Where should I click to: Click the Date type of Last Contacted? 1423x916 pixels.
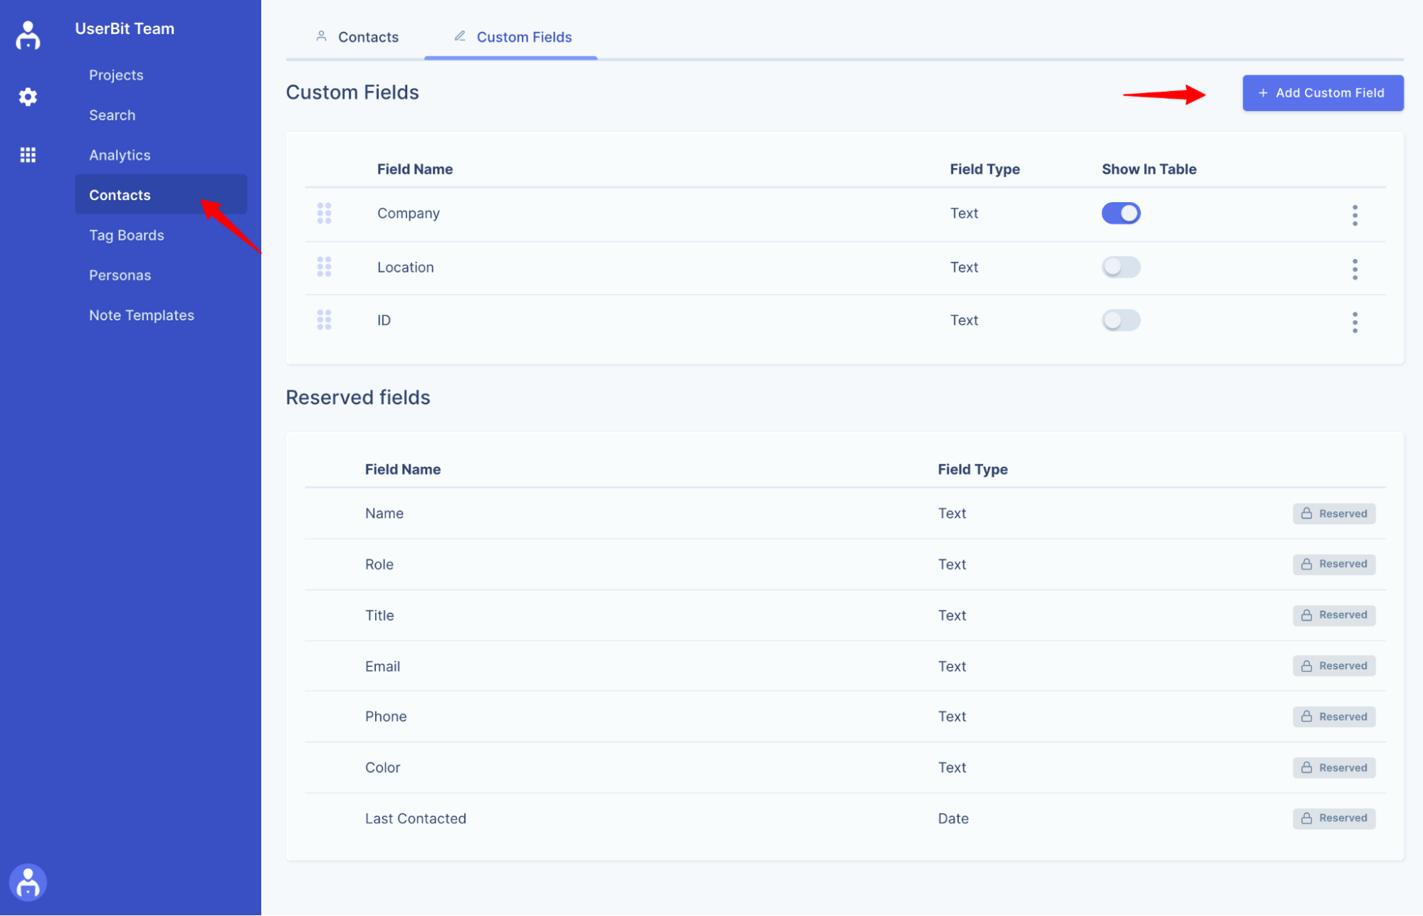pyautogui.click(x=953, y=818)
